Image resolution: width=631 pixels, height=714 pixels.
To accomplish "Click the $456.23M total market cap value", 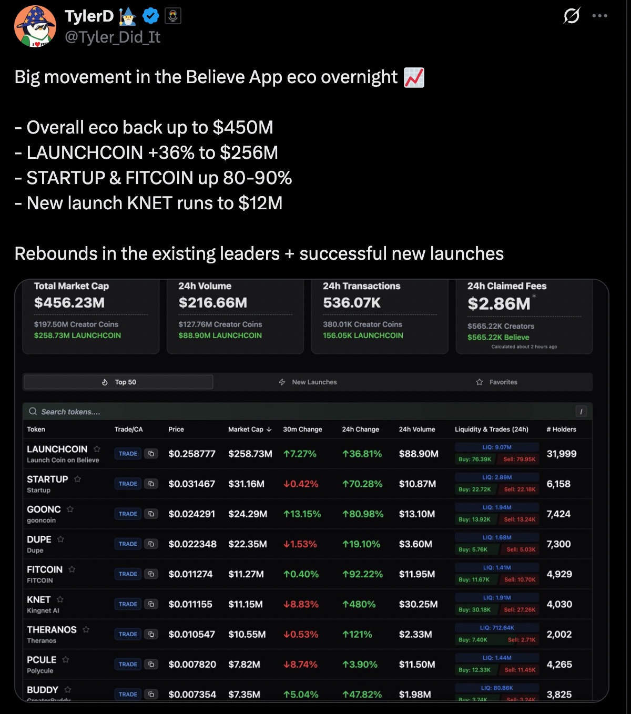I will (69, 303).
